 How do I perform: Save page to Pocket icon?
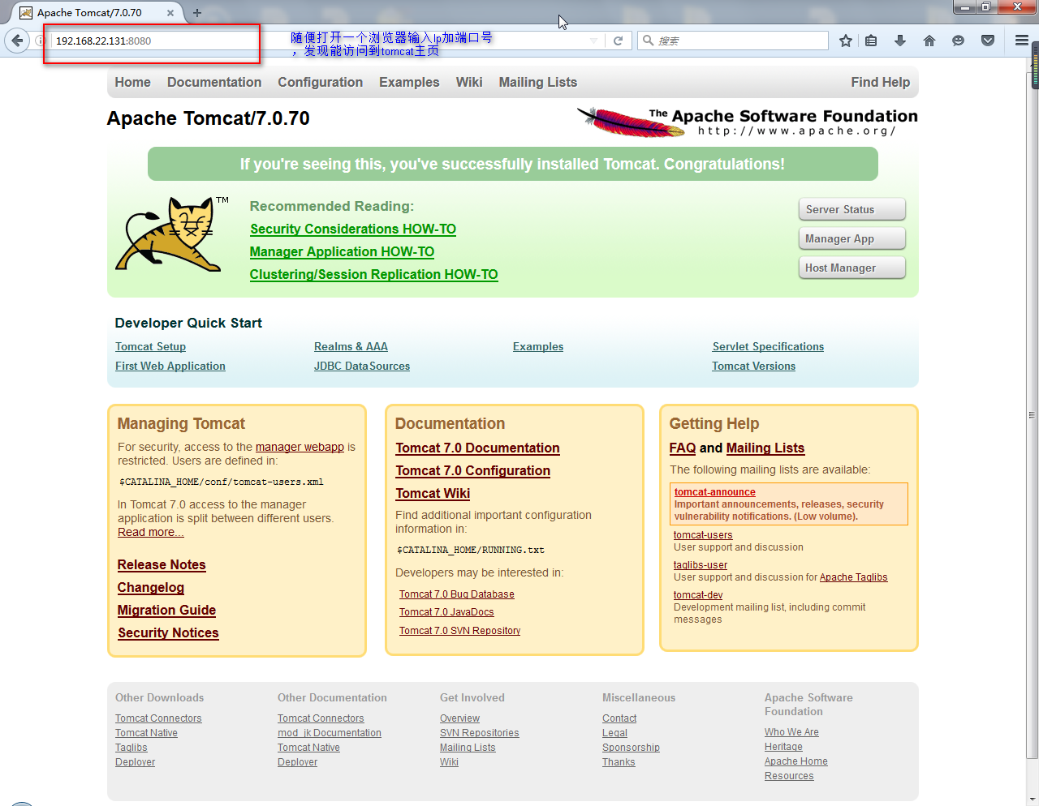(x=988, y=41)
